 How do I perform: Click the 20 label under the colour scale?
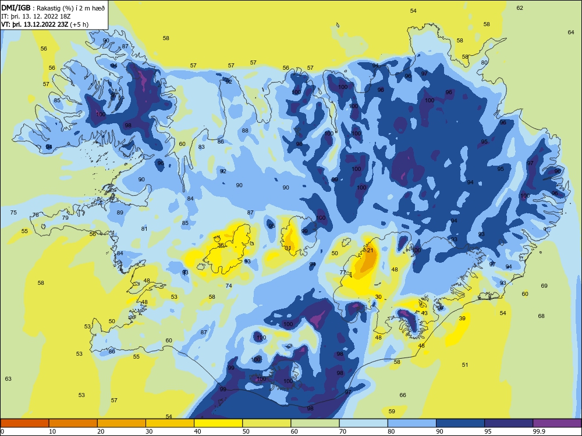click(x=101, y=431)
